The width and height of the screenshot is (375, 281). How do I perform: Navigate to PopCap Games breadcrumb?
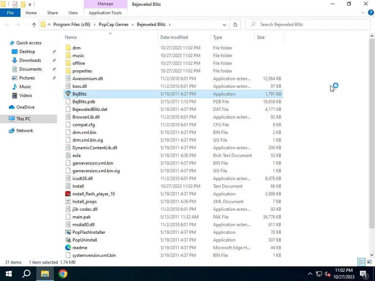114,25
